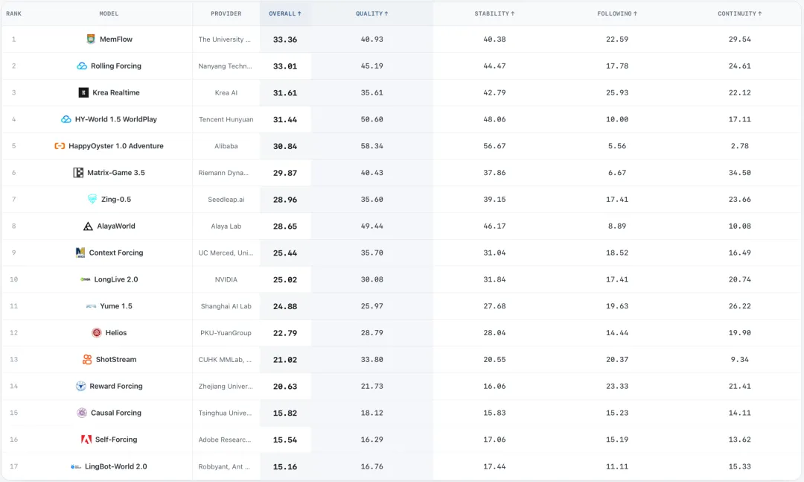Open the Rolling Forcing model name
Image resolution: width=804 pixels, height=482 pixels.
point(116,66)
